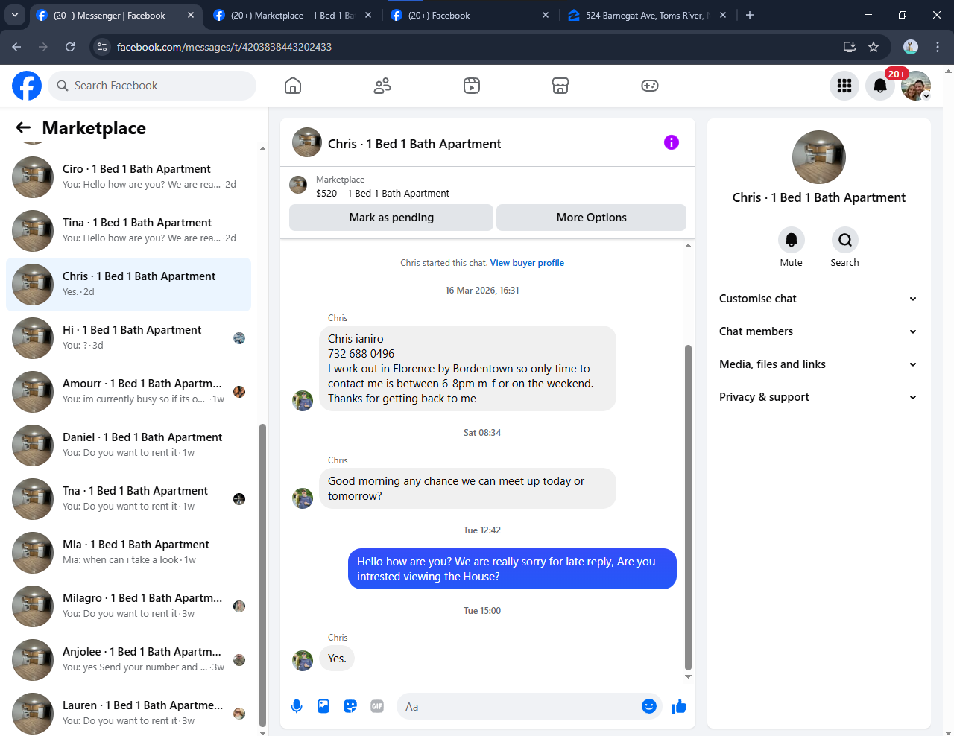Open the account profile picture menu
Viewport: 954px width, 736px height.
(916, 86)
